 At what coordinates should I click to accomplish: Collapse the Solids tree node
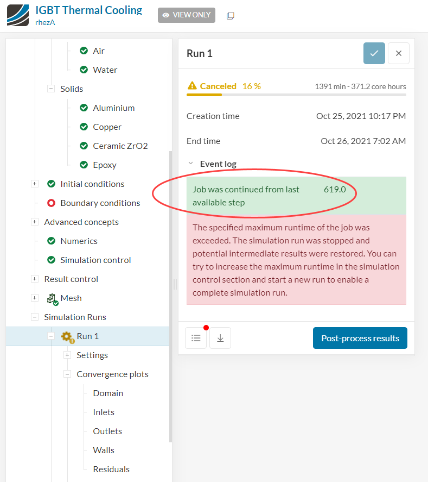51,89
